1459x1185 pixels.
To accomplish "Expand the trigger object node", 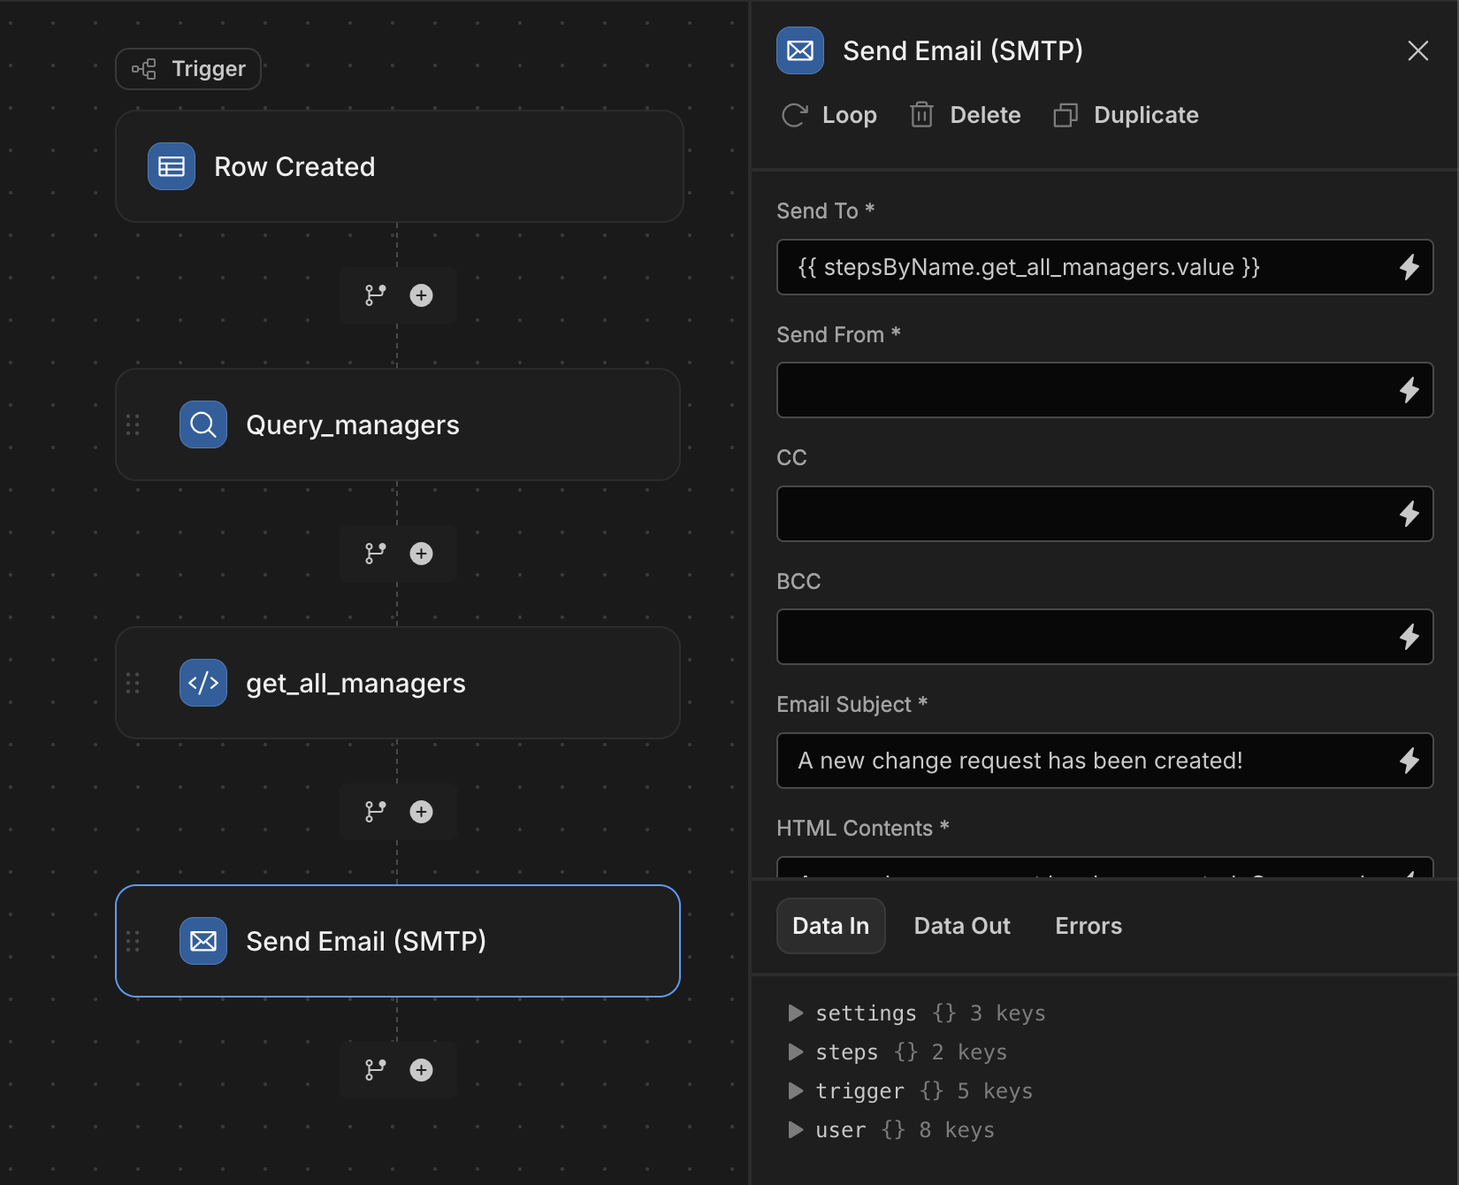I will point(796,1090).
